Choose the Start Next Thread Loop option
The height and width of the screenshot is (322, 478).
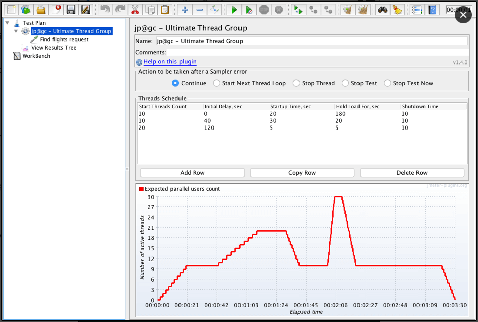click(x=217, y=83)
